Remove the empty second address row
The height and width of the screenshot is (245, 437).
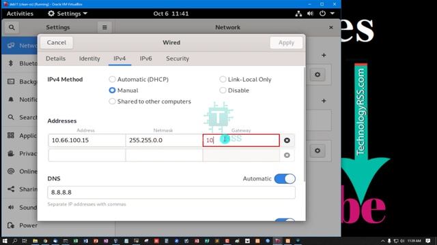(x=287, y=155)
